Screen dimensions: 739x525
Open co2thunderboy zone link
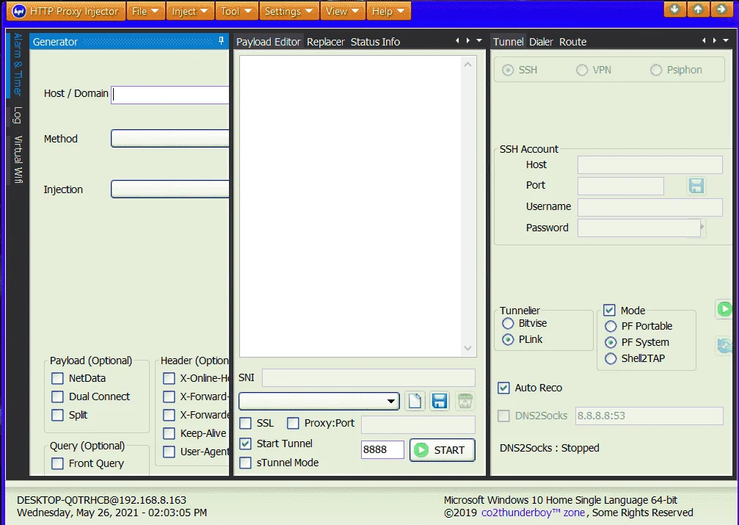coord(533,513)
